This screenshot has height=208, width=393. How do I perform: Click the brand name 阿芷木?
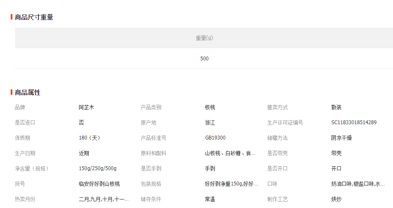86,107
